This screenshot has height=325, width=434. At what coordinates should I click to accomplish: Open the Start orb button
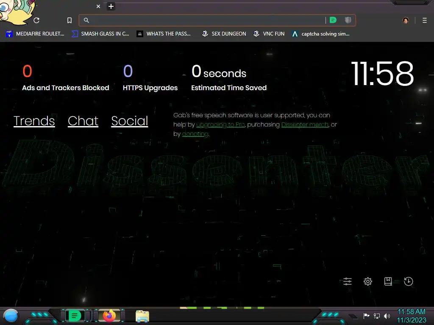click(11, 316)
